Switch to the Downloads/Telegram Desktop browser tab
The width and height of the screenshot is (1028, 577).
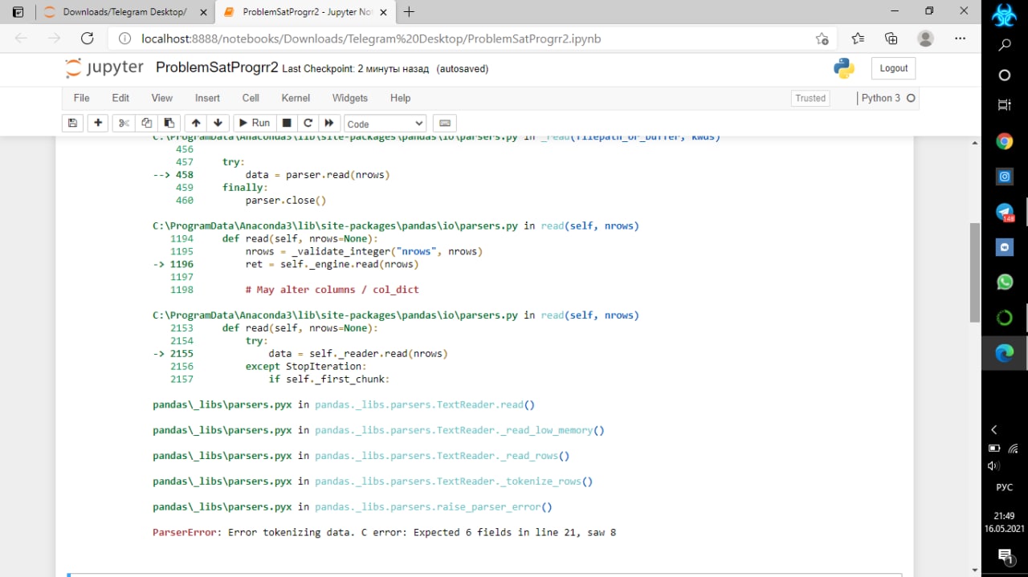click(124, 12)
